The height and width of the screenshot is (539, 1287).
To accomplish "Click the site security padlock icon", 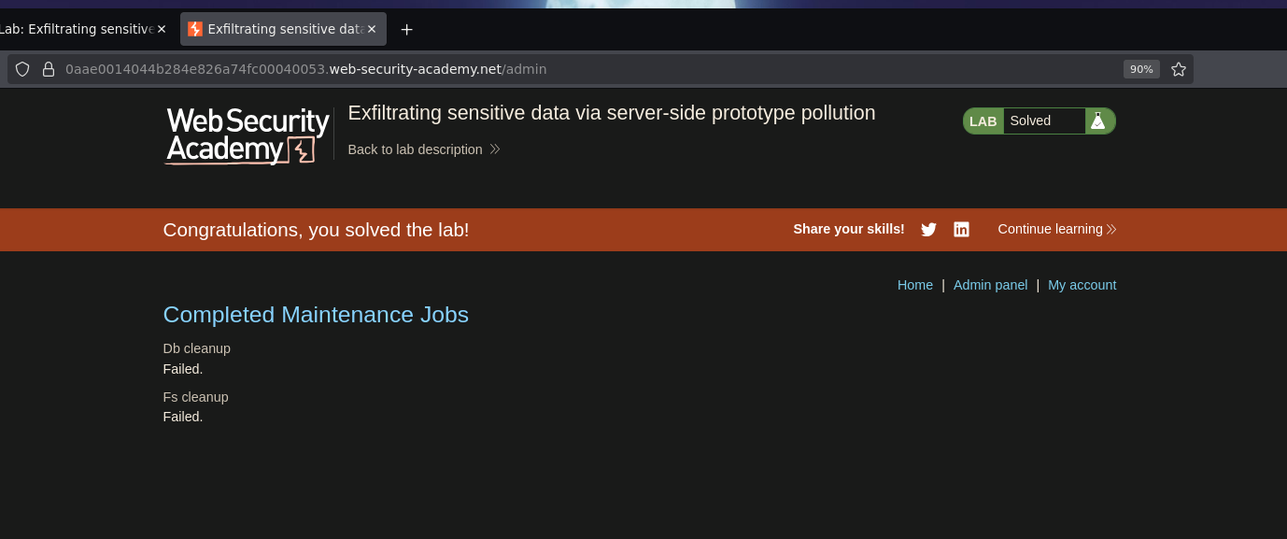I will click(x=49, y=69).
